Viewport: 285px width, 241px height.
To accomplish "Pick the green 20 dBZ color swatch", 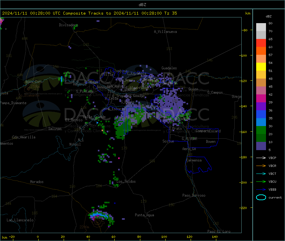I will pyautogui.click(x=261, y=130).
